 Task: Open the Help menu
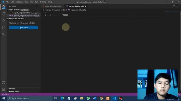[x=50, y=2]
